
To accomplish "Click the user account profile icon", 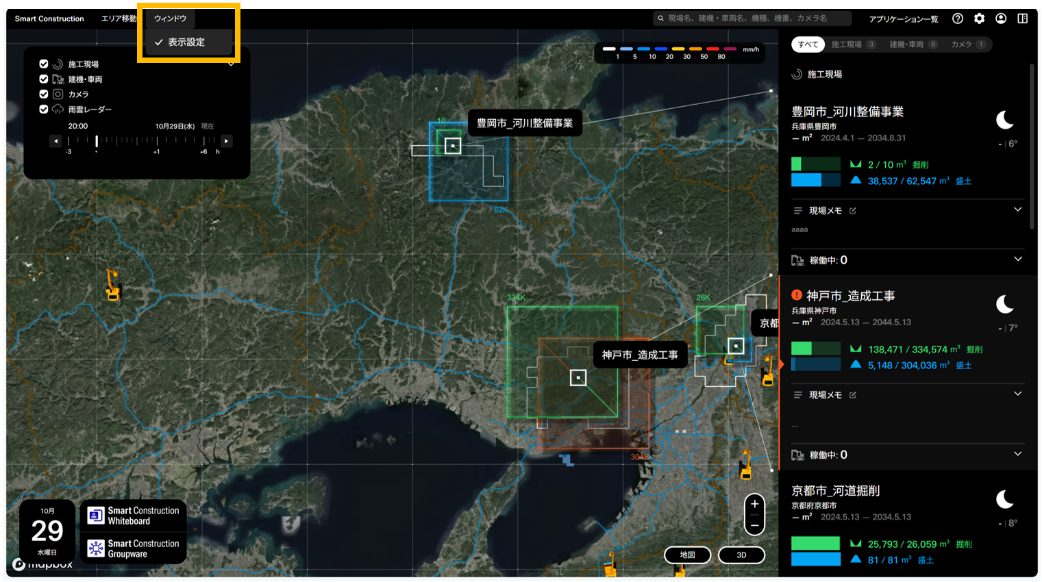I will point(1001,18).
